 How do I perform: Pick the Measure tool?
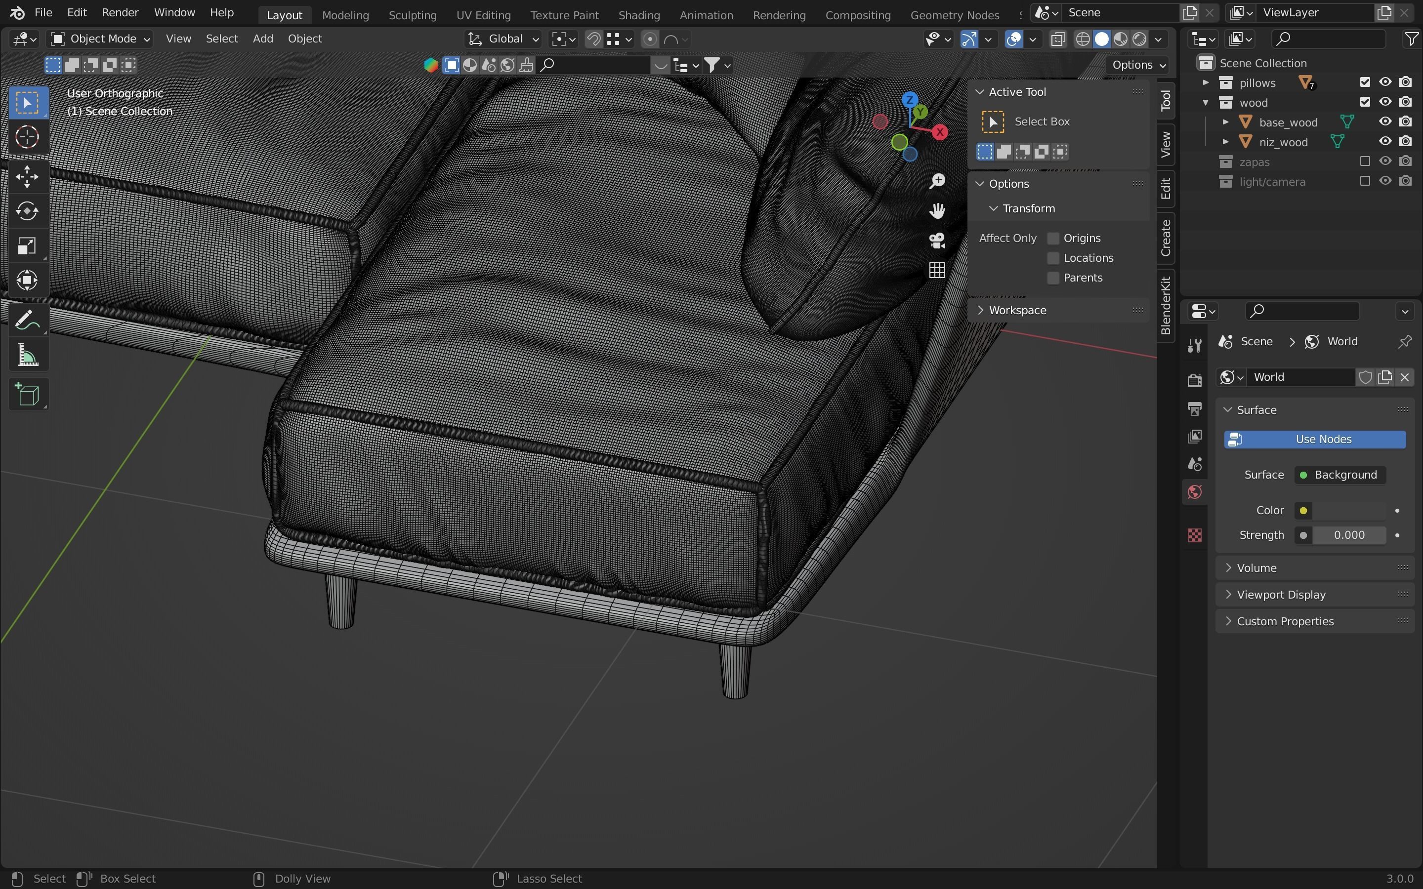28,354
